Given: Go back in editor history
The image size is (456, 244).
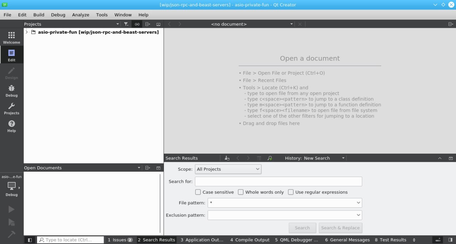Looking at the screenshot, I should (x=170, y=24).
